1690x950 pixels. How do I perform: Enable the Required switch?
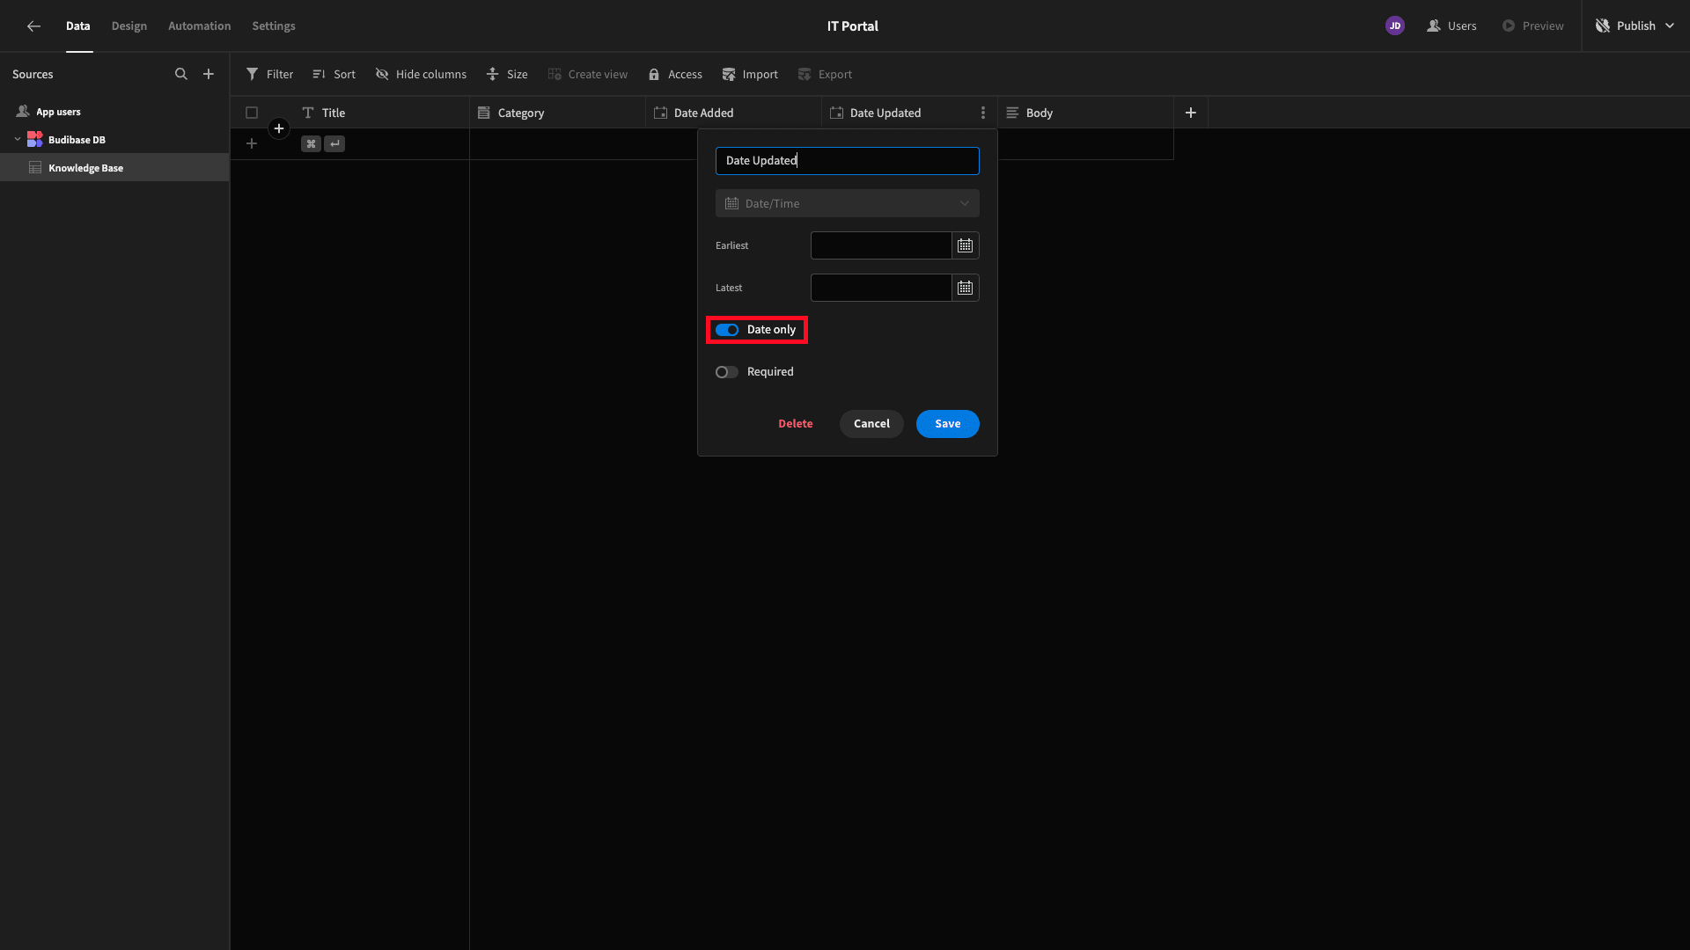[x=727, y=372]
